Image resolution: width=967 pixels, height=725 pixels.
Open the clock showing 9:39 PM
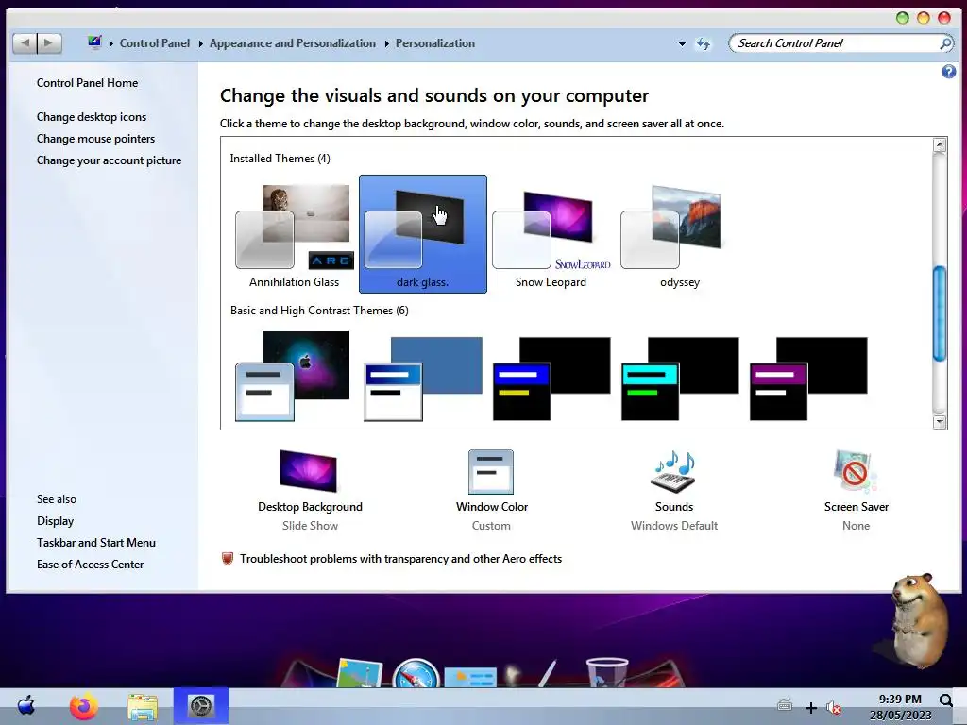tap(900, 707)
